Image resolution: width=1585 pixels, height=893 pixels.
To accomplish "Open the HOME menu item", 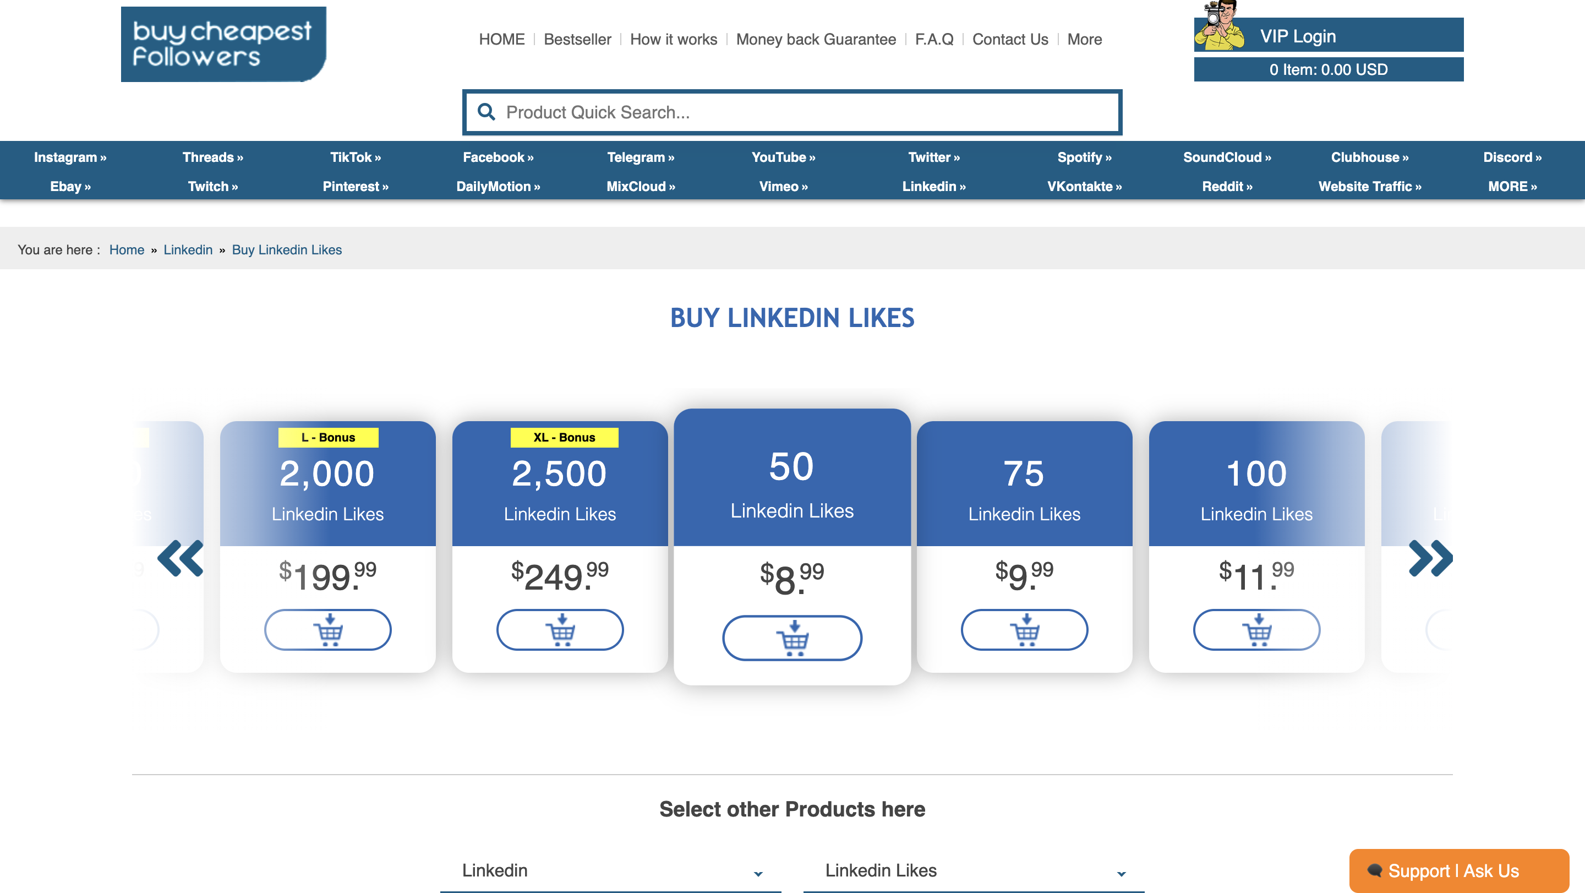I will coord(501,40).
